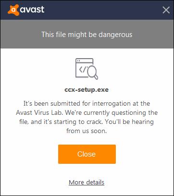
Task: Click the gray warning banner background
Action: (87, 34)
